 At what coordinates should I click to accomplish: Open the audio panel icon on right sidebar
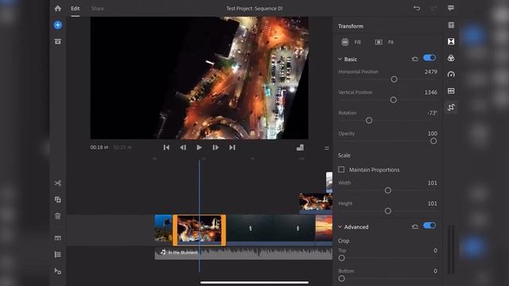(x=451, y=91)
